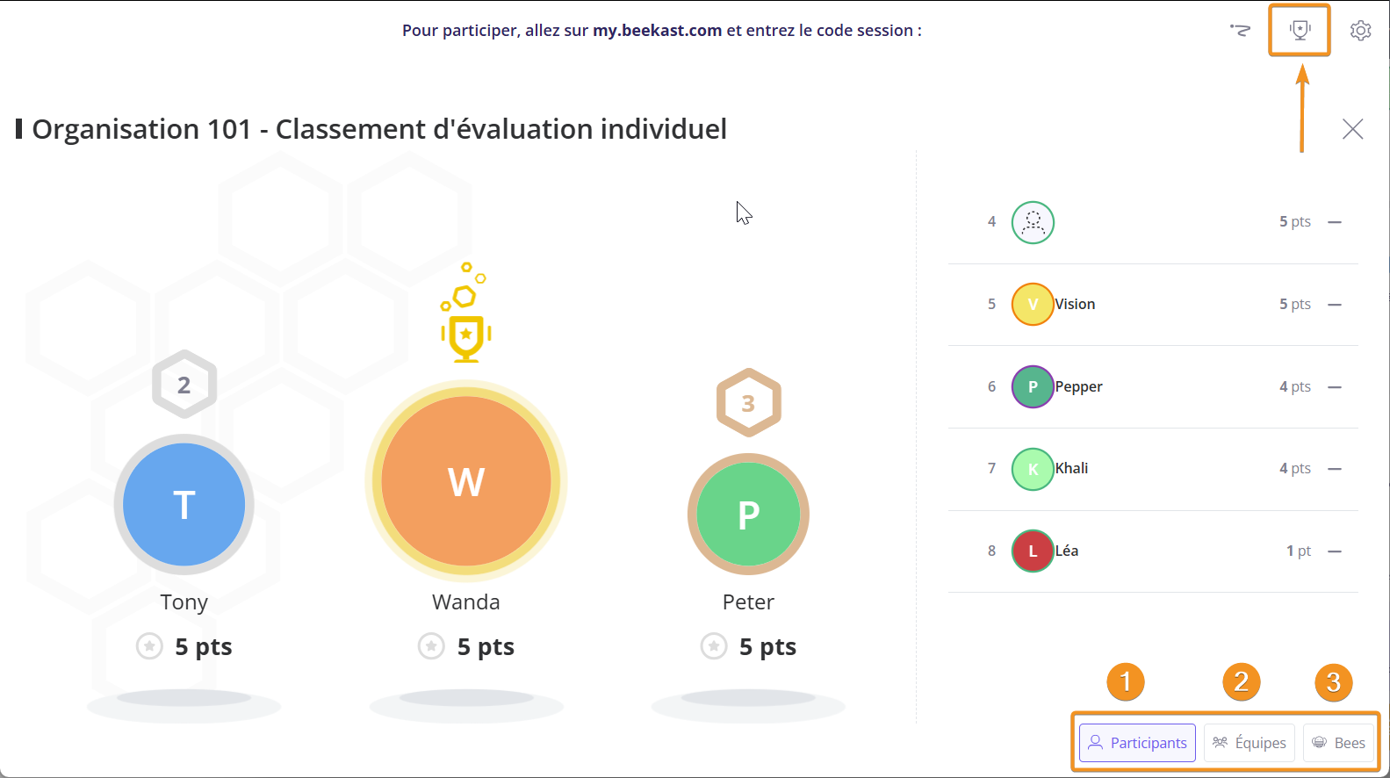The image size is (1390, 778).
Task: Click the my.beekast.com link text
Action: coord(657,31)
